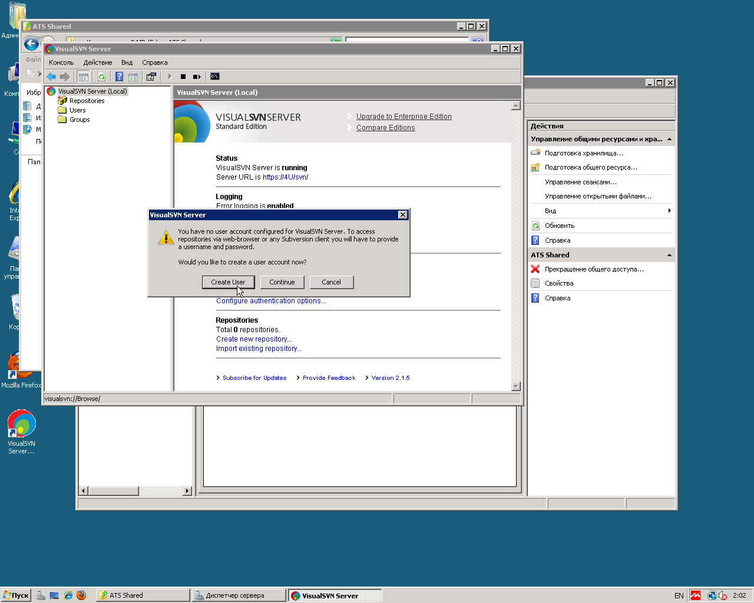Click the Refresh icon in VisualSVN toolbar
754x603 pixels.
point(102,77)
